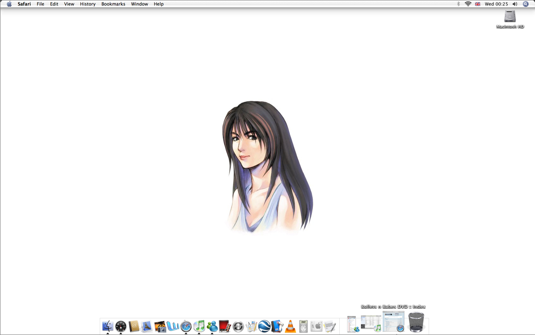Restore the minimized iTunes window
The image size is (535, 335).
coord(371,323)
